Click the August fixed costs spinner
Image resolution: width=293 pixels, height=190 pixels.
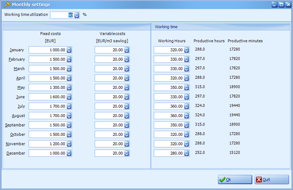(x=69, y=116)
